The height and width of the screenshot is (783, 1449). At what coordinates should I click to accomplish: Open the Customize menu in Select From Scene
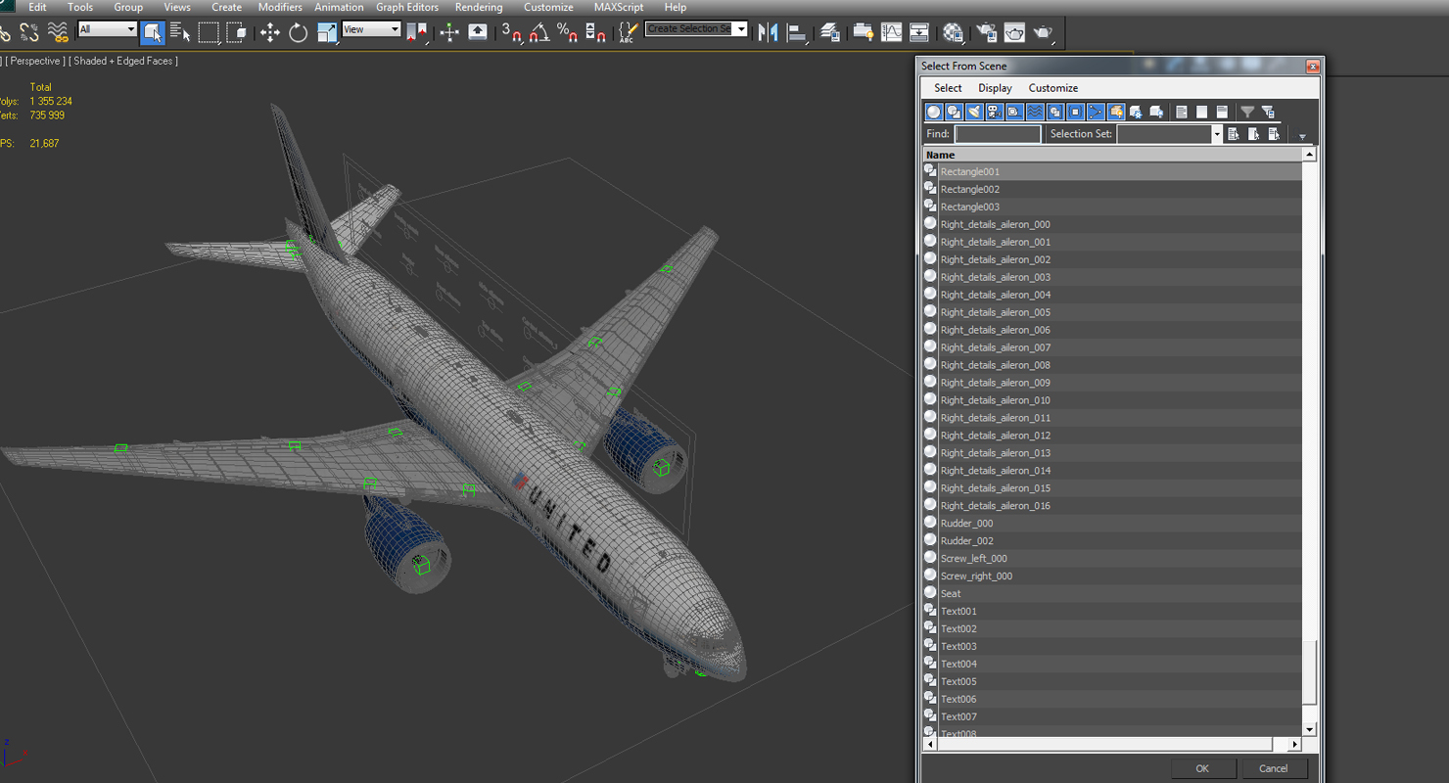[x=1053, y=88]
